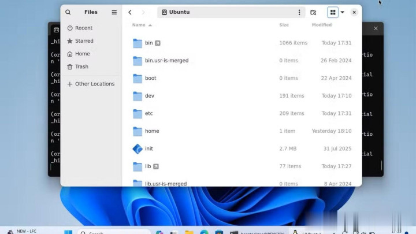This screenshot has width=416, height=234.
Task: Sort files by Size column
Action: 284,25
